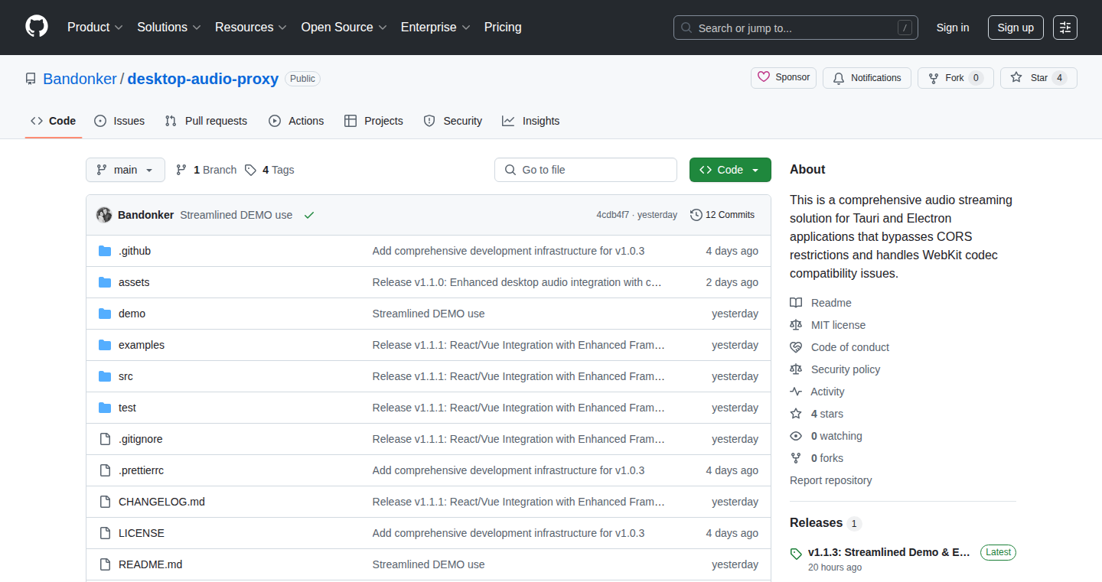This screenshot has height=582, width=1102.
Task: Star the desktop-audio-proxy repository
Action: [1038, 78]
